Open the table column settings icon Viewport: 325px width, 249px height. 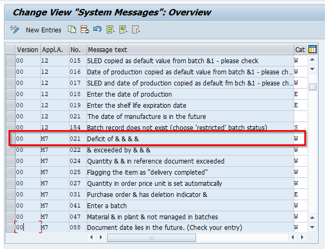tap(312, 49)
